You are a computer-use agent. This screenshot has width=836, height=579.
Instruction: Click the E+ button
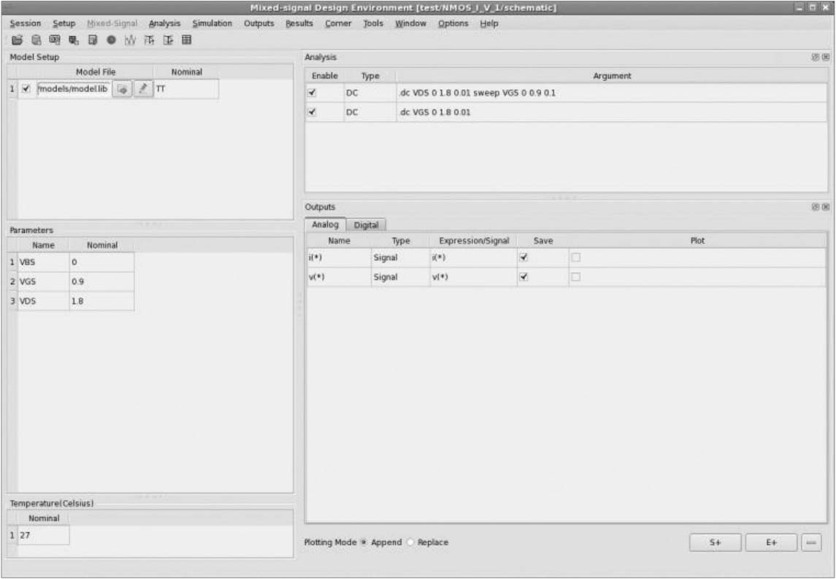coord(770,543)
